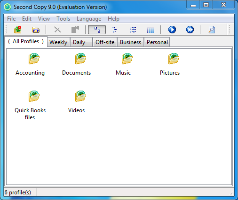The height and width of the screenshot is (200, 238).
Task: Select the Quick Books files profile
Action: [30, 105]
